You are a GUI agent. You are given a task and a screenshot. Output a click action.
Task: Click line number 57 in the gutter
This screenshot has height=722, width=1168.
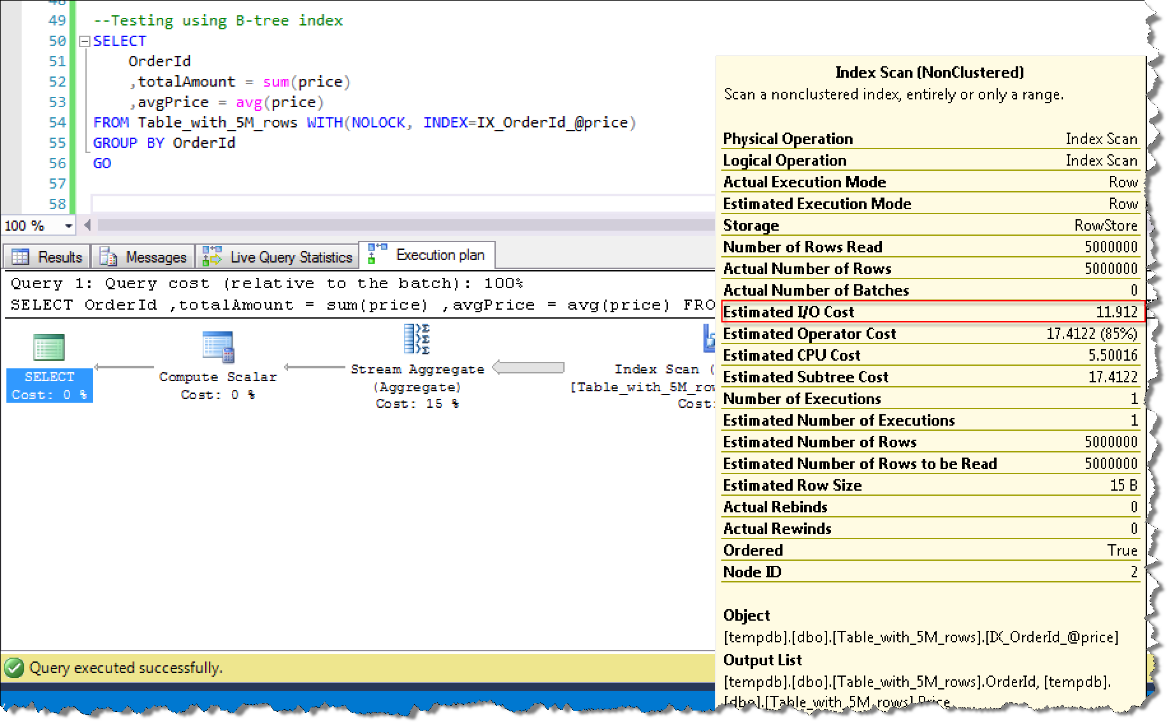[x=57, y=184]
